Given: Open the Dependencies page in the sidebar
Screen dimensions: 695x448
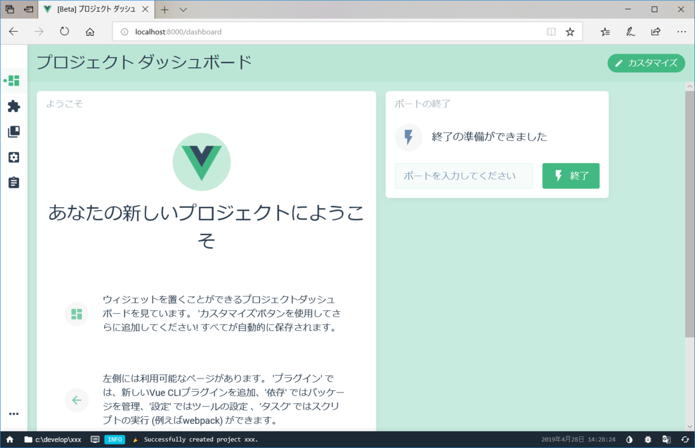Looking at the screenshot, I should 13,131.
